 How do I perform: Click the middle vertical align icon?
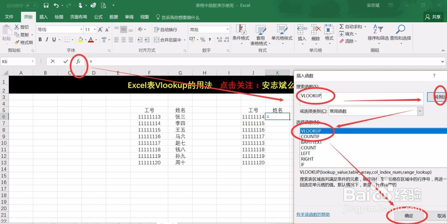(123, 30)
